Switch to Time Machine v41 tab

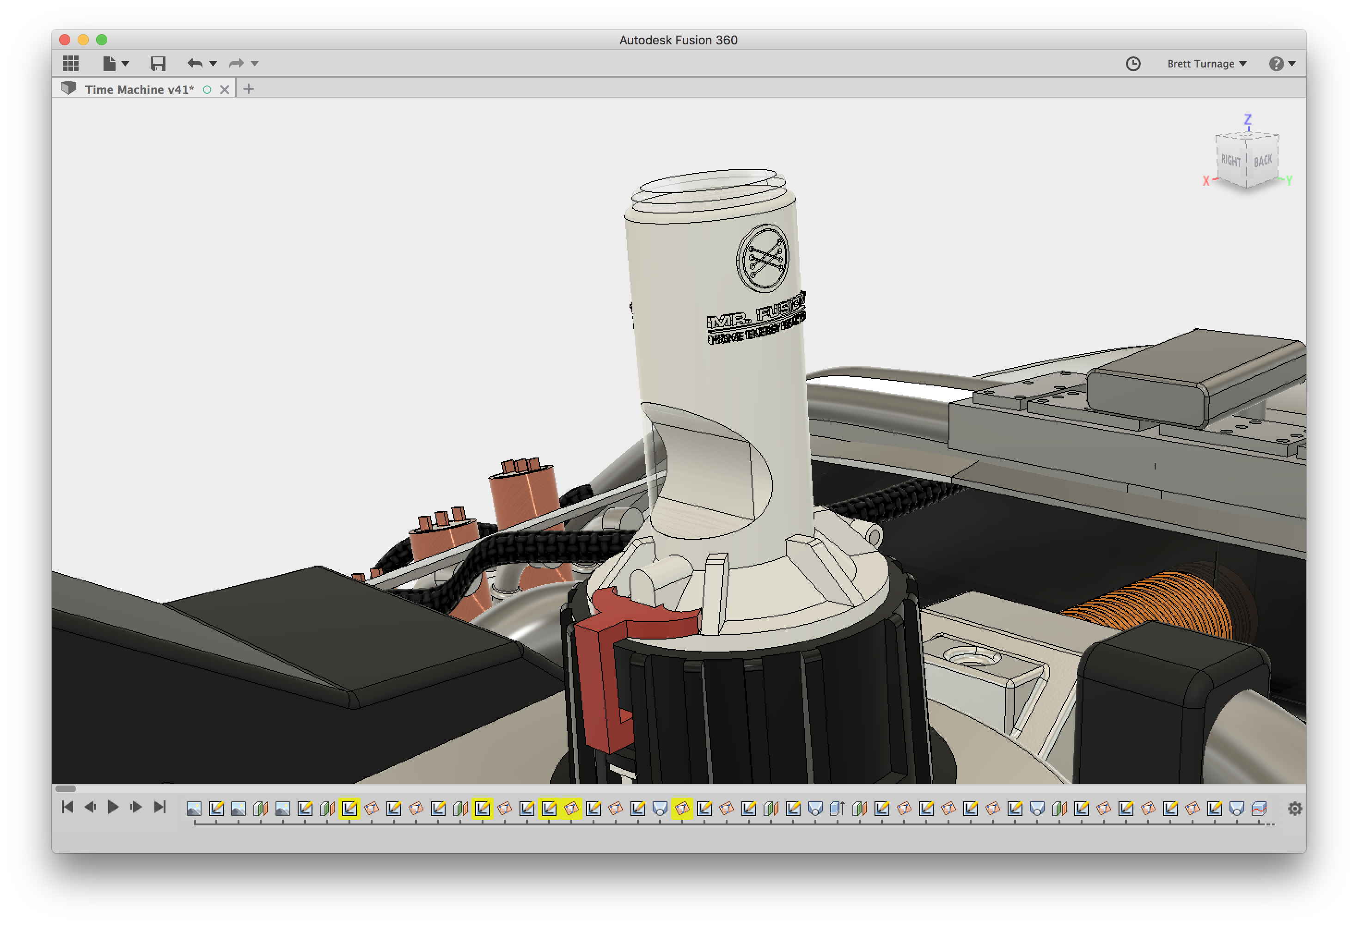pos(139,89)
